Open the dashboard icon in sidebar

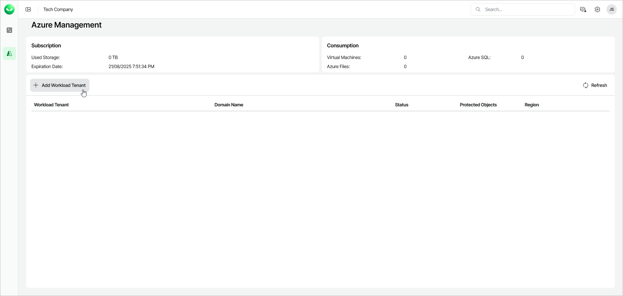[x=9, y=30]
